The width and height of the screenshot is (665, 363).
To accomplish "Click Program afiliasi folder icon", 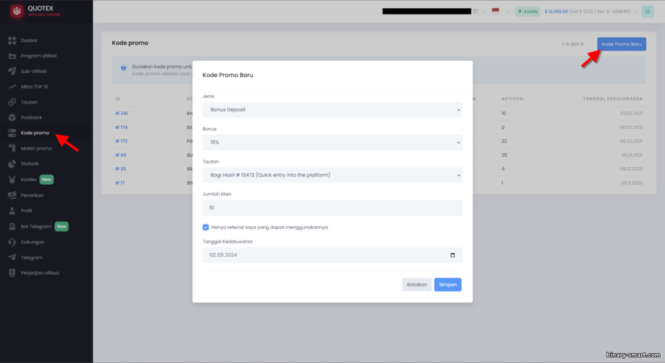I will (x=12, y=56).
